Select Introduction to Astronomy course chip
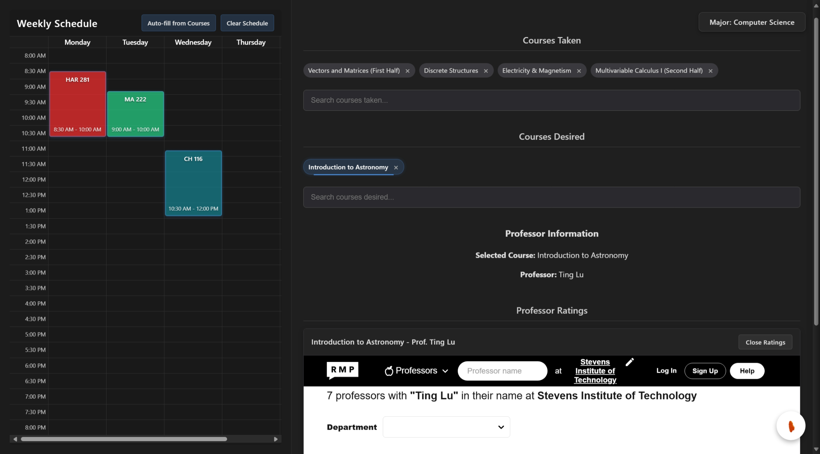 point(348,167)
